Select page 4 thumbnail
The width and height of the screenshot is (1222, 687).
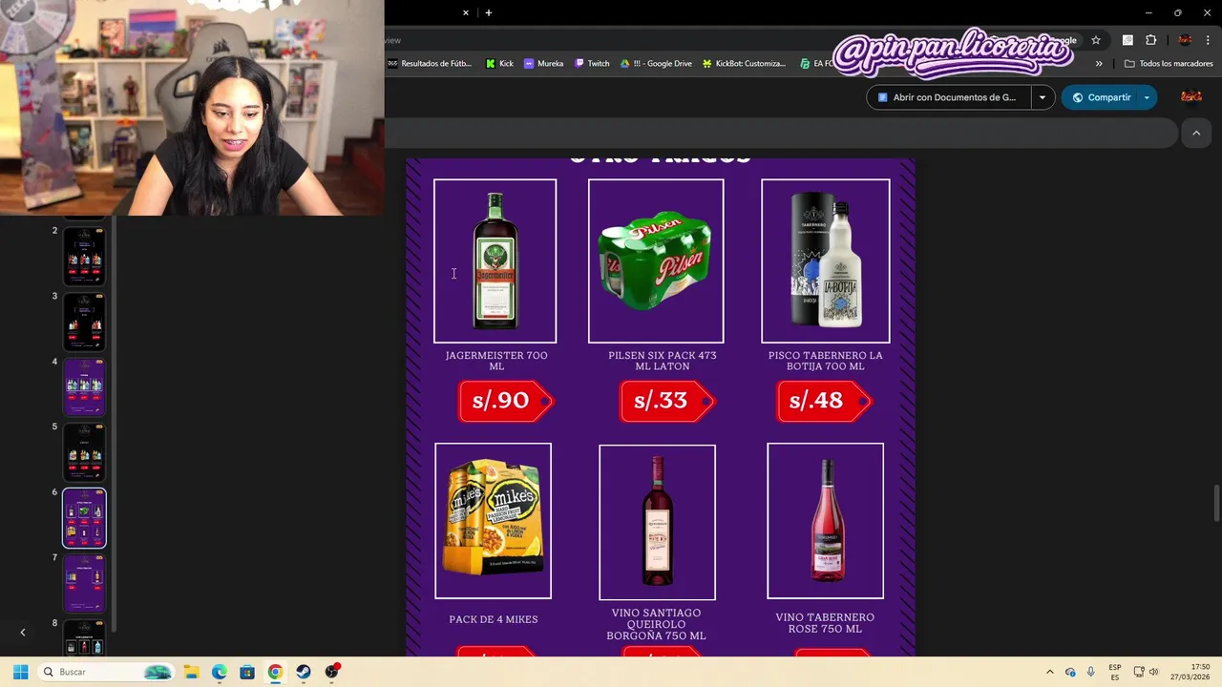84,386
